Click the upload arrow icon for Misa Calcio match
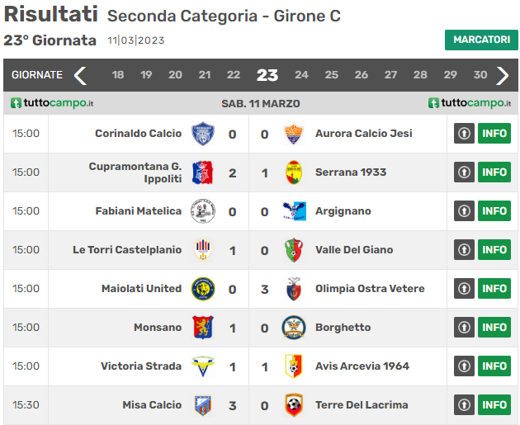Screen dimensions: 520x425 tap(464, 404)
